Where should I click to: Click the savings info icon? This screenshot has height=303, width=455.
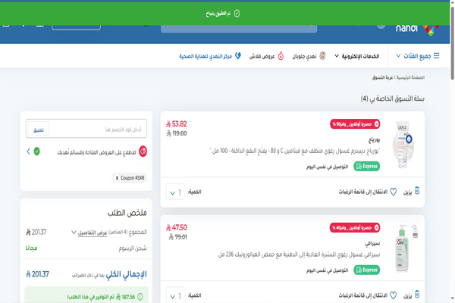tap(140, 296)
